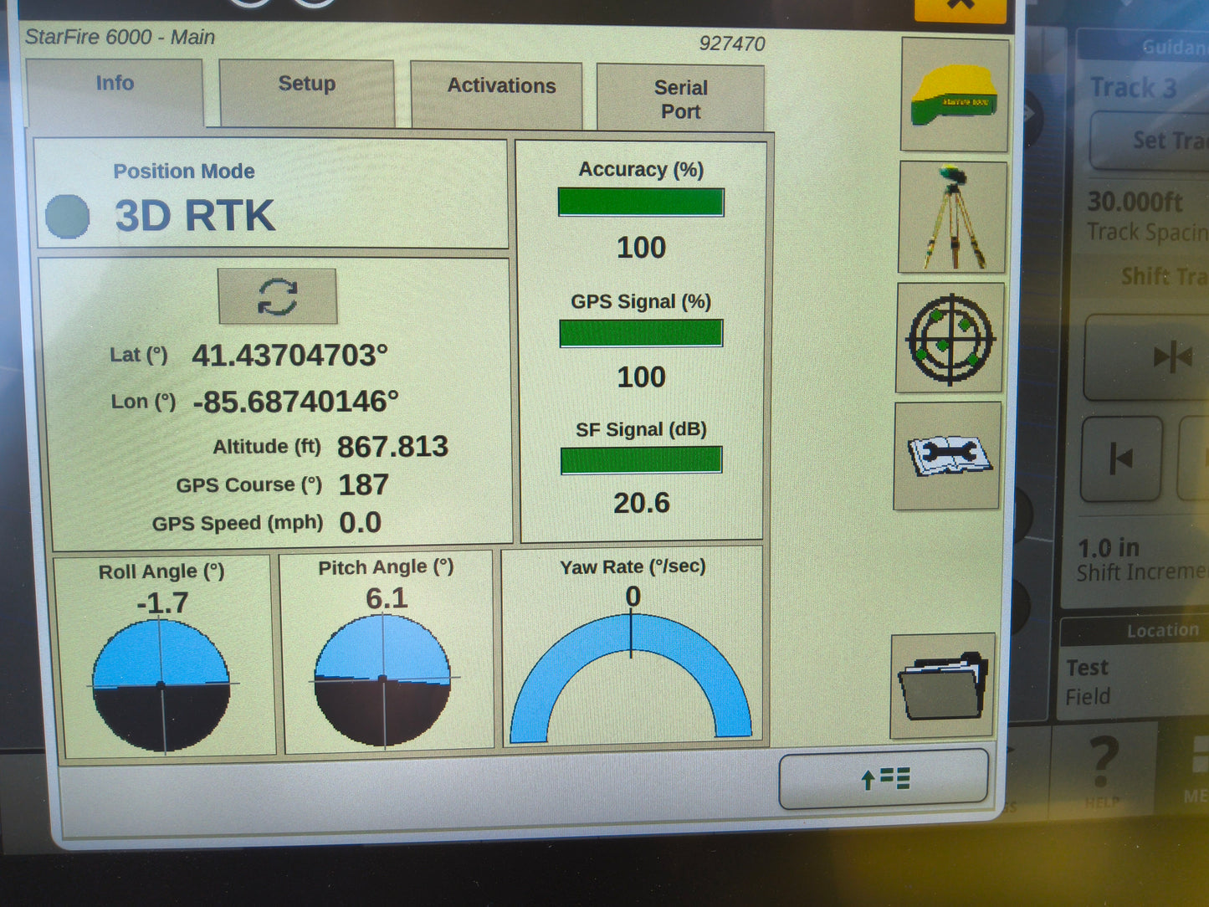Click the Pitch Angle attitude indicator

click(x=385, y=678)
